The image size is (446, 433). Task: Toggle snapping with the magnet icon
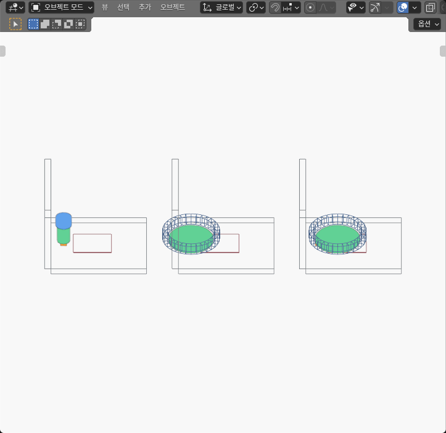tap(275, 7)
